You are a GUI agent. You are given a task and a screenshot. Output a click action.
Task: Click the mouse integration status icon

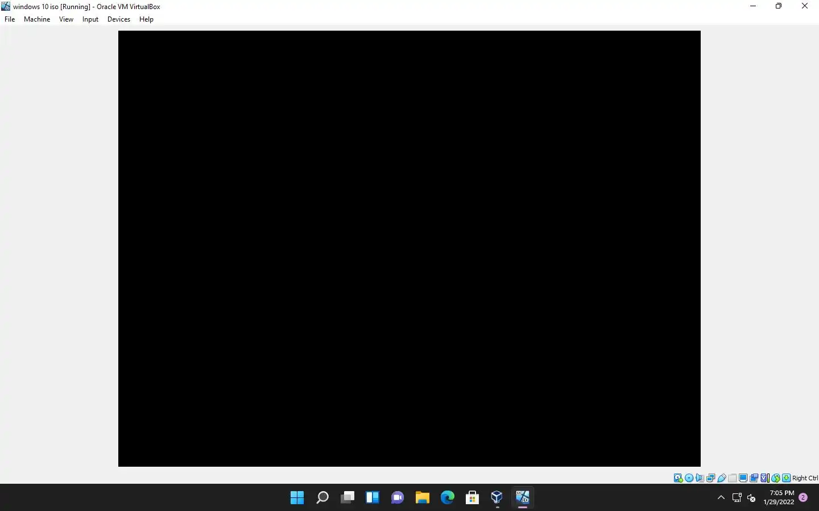pyautogui.click(x=776, y=478)
